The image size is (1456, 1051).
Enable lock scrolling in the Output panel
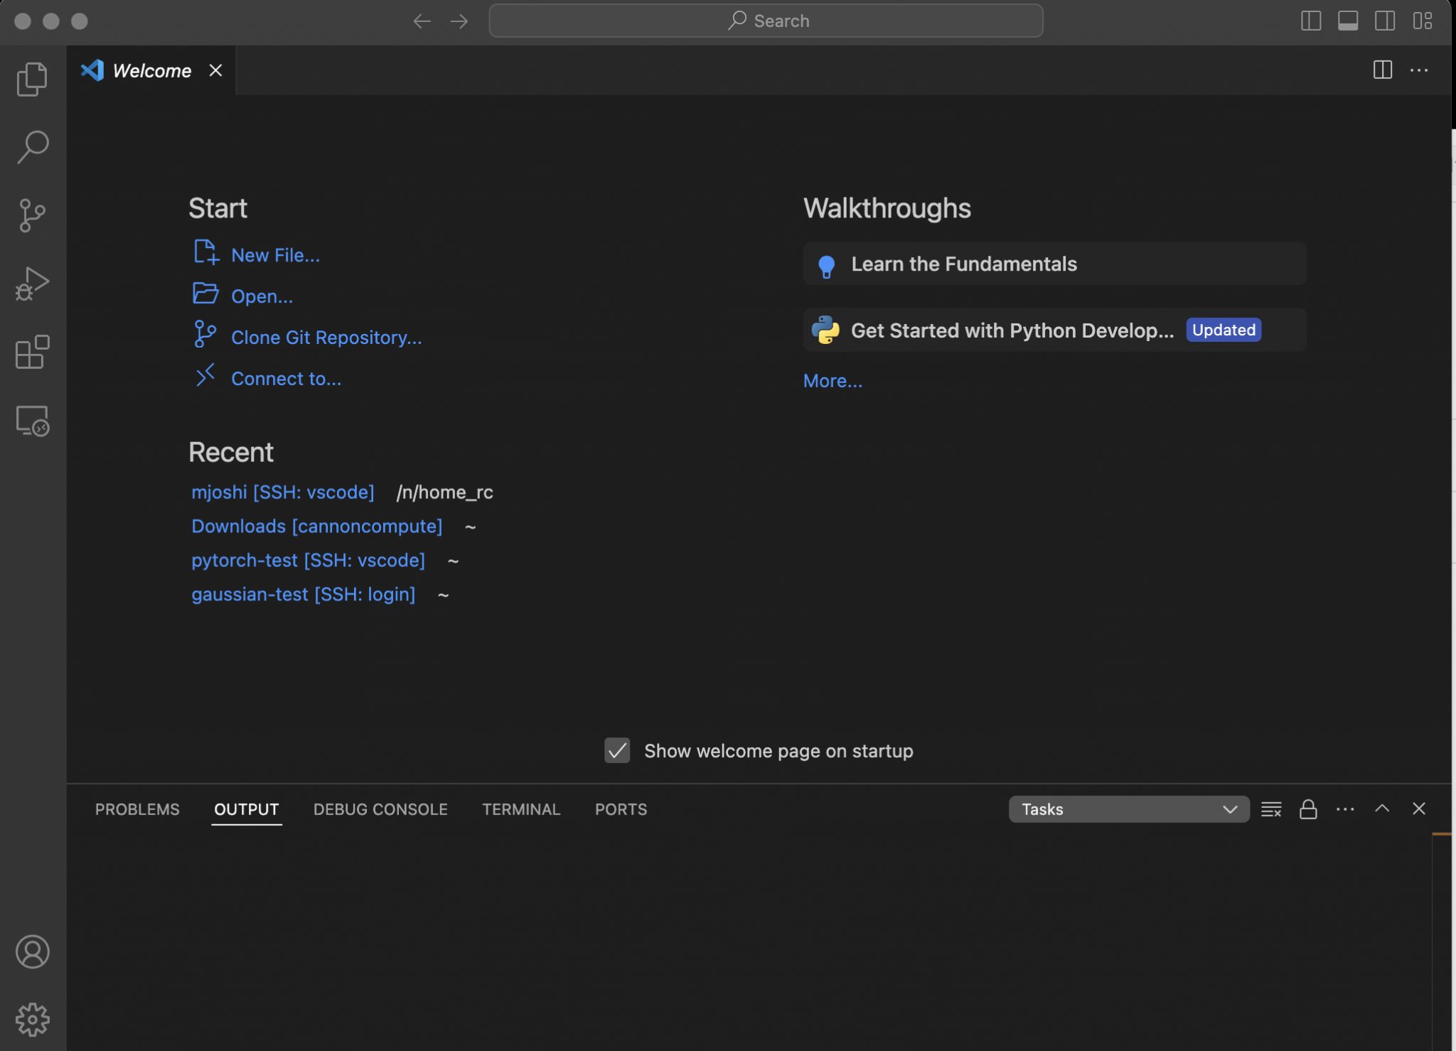(x=1308, y=809)
